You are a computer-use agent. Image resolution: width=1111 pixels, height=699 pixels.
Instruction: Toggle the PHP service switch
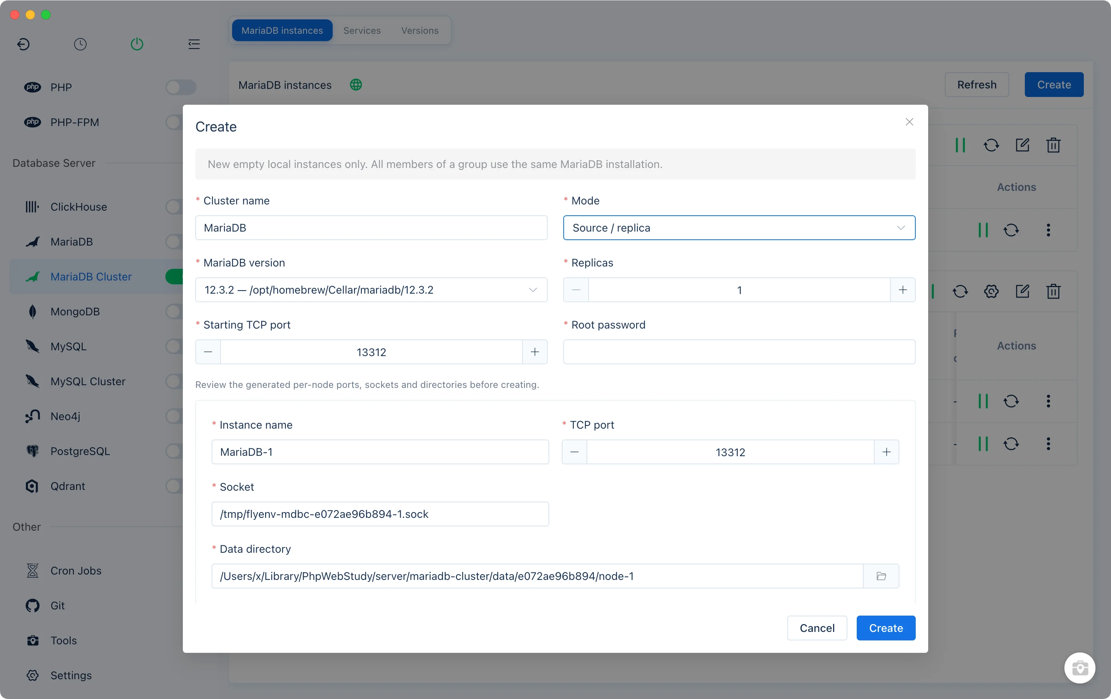click(181, 87)
